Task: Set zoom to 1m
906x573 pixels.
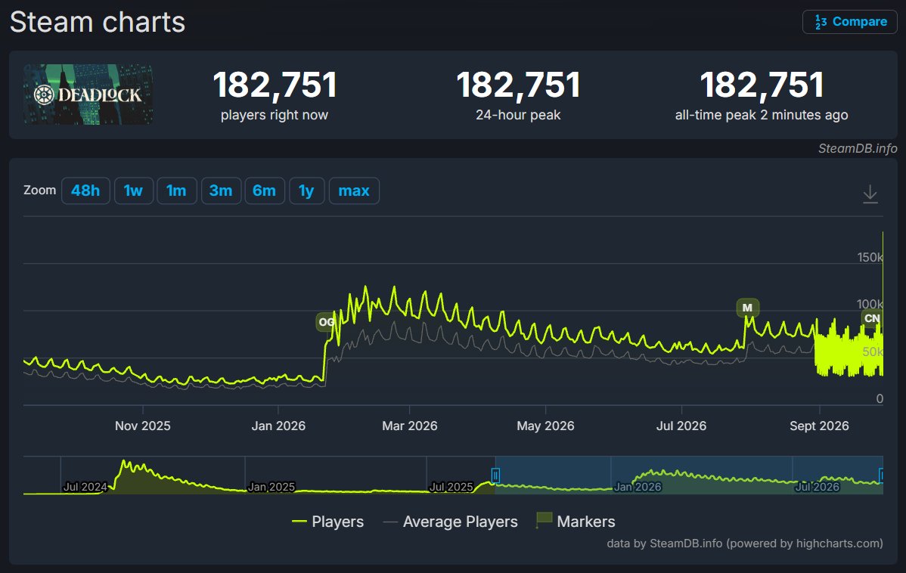Action: (x=177, y=190)
